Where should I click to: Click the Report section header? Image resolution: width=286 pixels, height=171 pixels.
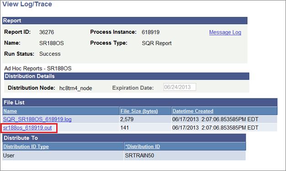click(125, 21)
